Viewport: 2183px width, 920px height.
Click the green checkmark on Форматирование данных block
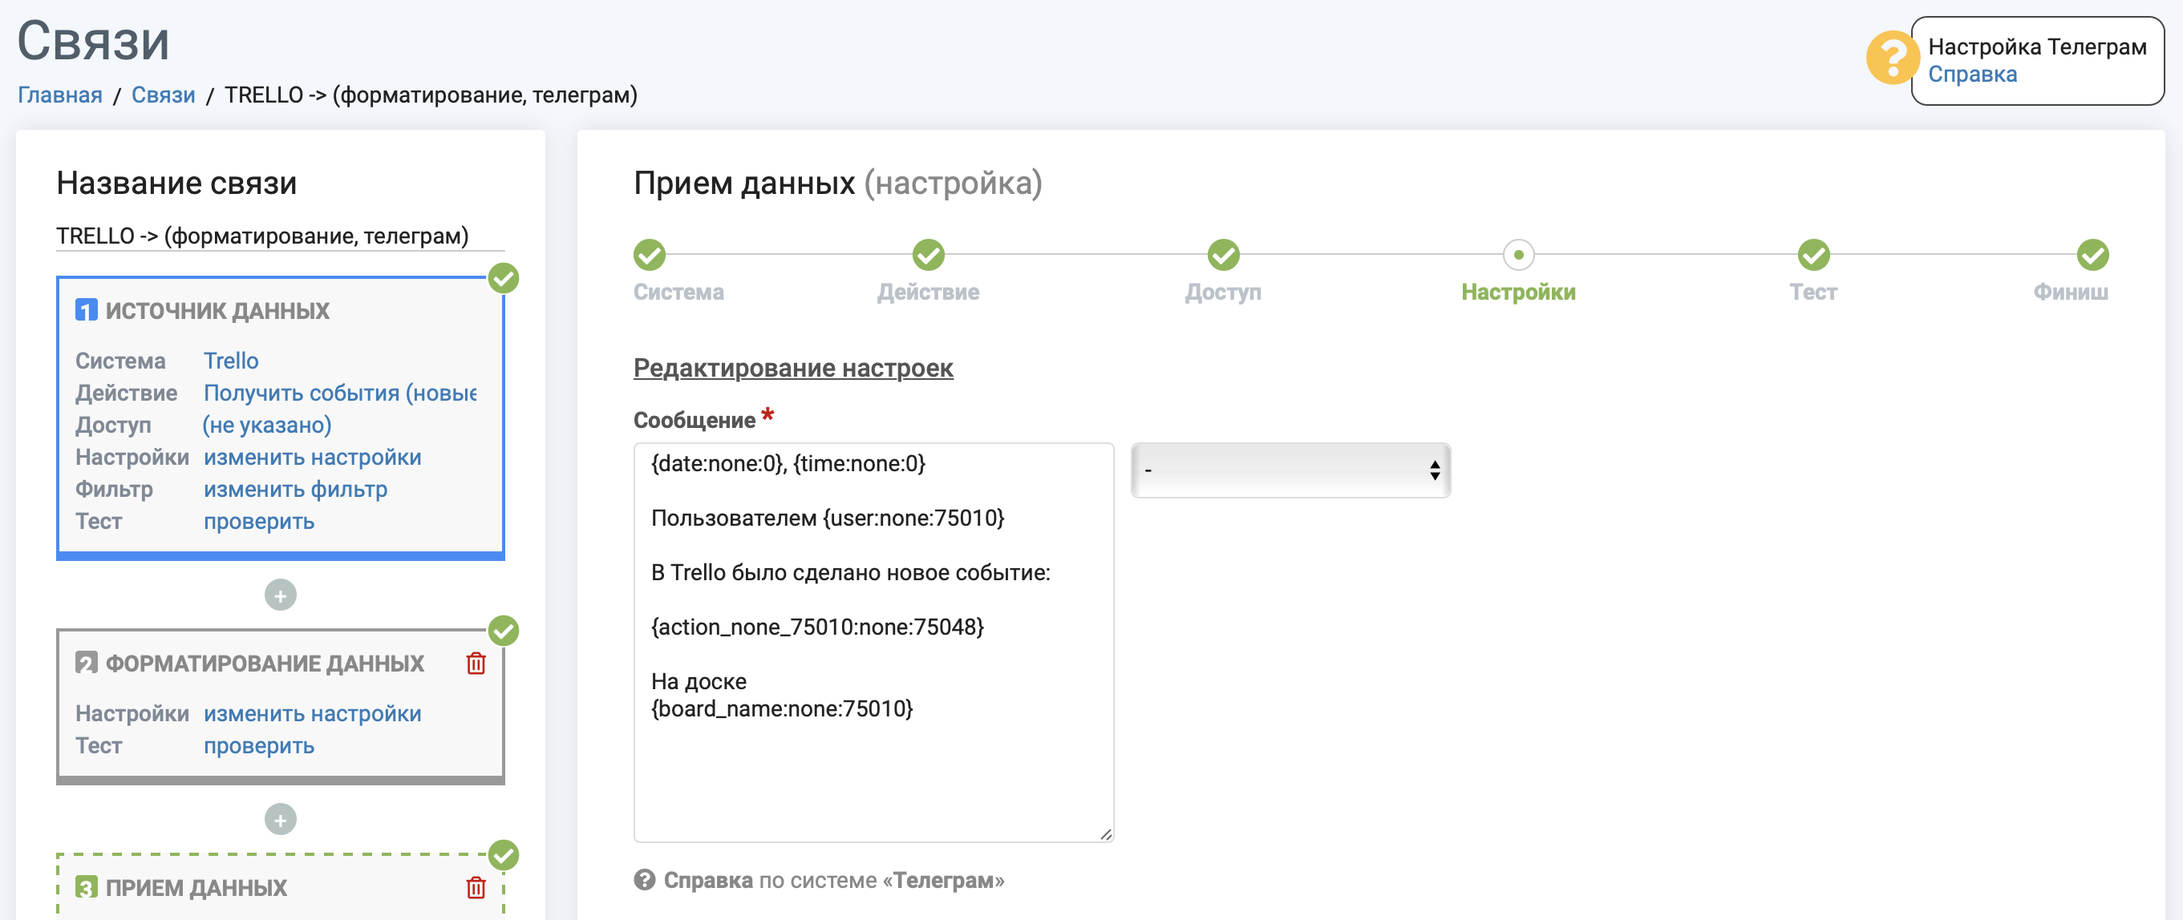(x=504, y=630)
